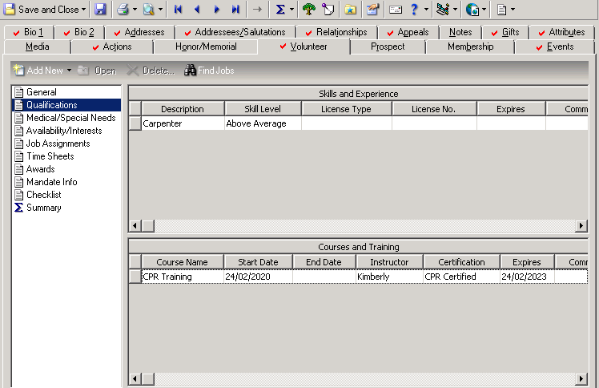Click Add New in Volunteer toolbar

(x=38, y=71)
